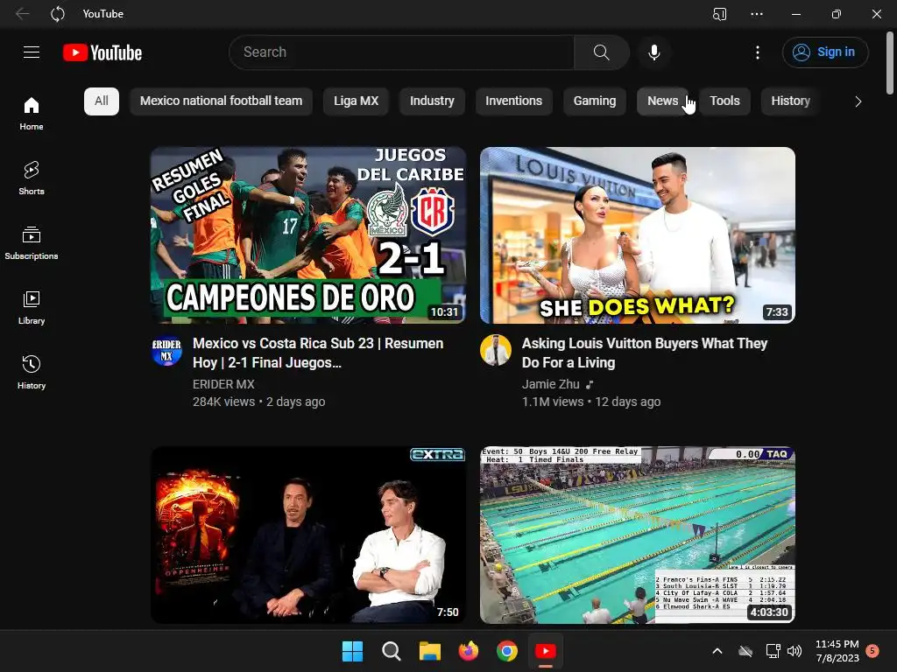Open Library in the sidebar
Viewport: 897px width, 672px height.
[x=32, y=307]
